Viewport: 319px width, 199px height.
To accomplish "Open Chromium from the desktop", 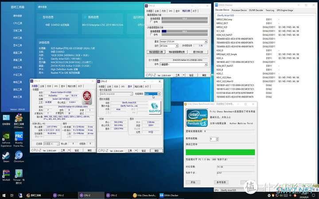I will (19, 157).
